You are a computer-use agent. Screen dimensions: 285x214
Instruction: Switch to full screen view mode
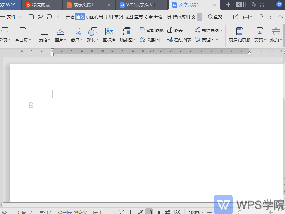point(122,211)
